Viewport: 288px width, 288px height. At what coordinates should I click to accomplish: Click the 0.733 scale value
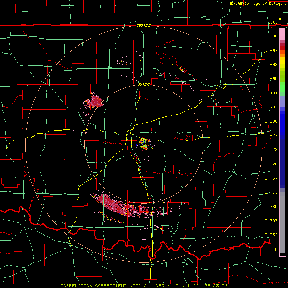click(x=271, y=107)
